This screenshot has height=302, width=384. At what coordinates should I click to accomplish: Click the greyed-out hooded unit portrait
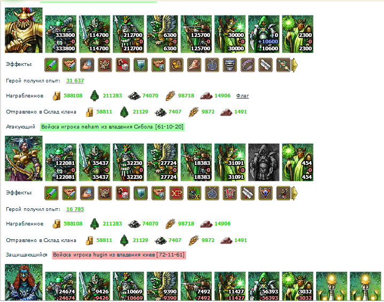point(264,162)
